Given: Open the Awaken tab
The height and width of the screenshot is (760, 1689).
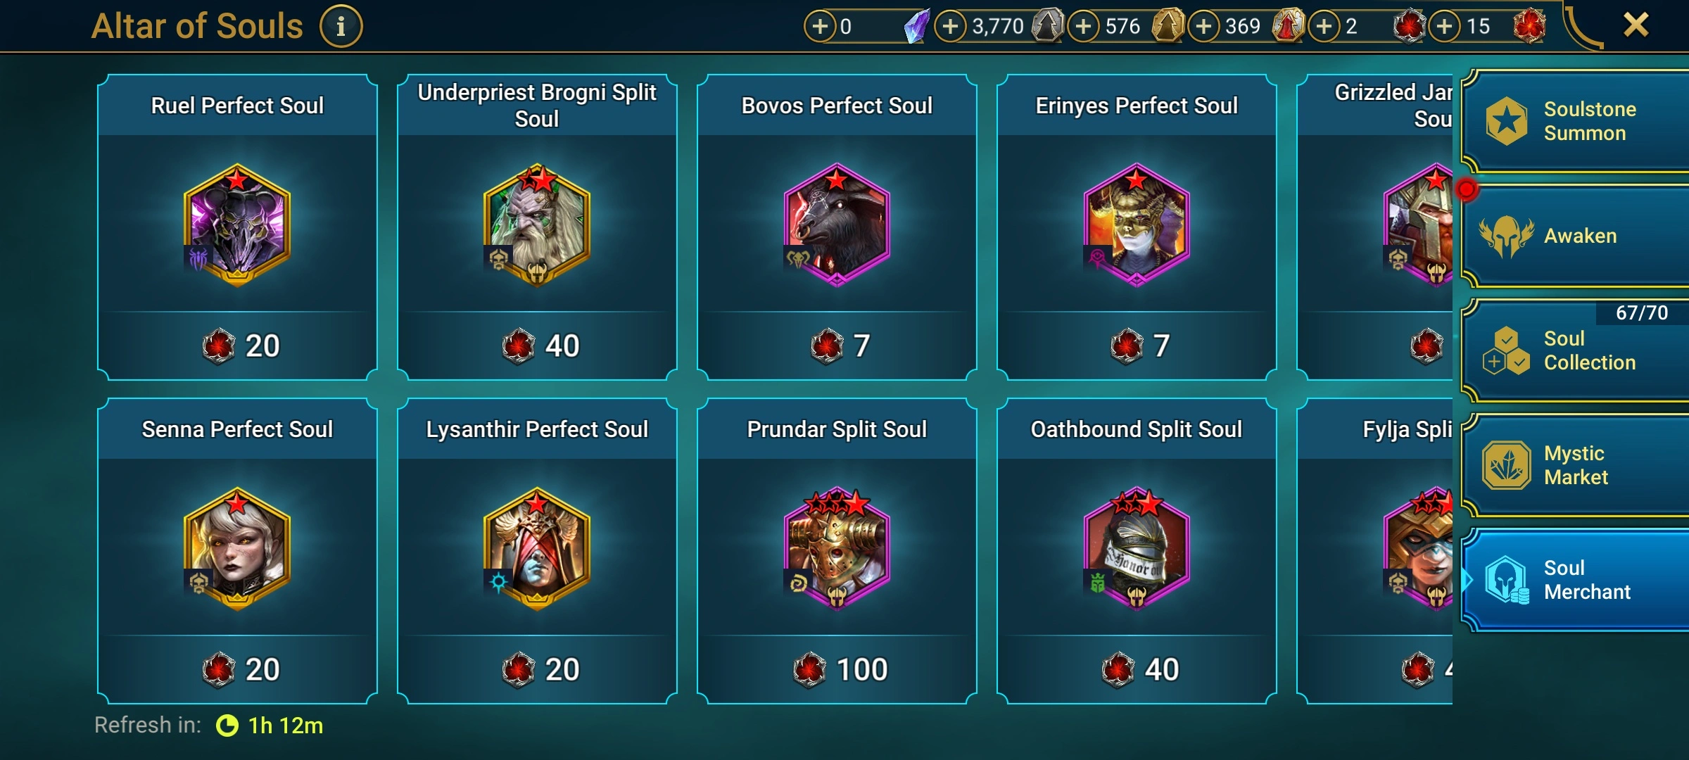Looking at the screenshot, I should [x=1575, y=236].
